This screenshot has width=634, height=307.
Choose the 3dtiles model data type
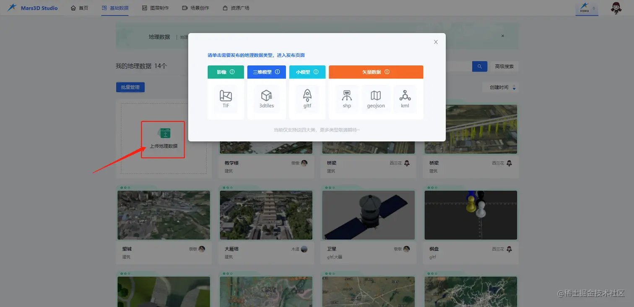click(266, 99)
